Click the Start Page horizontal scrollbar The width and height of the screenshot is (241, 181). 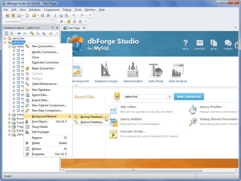point(134,170)
